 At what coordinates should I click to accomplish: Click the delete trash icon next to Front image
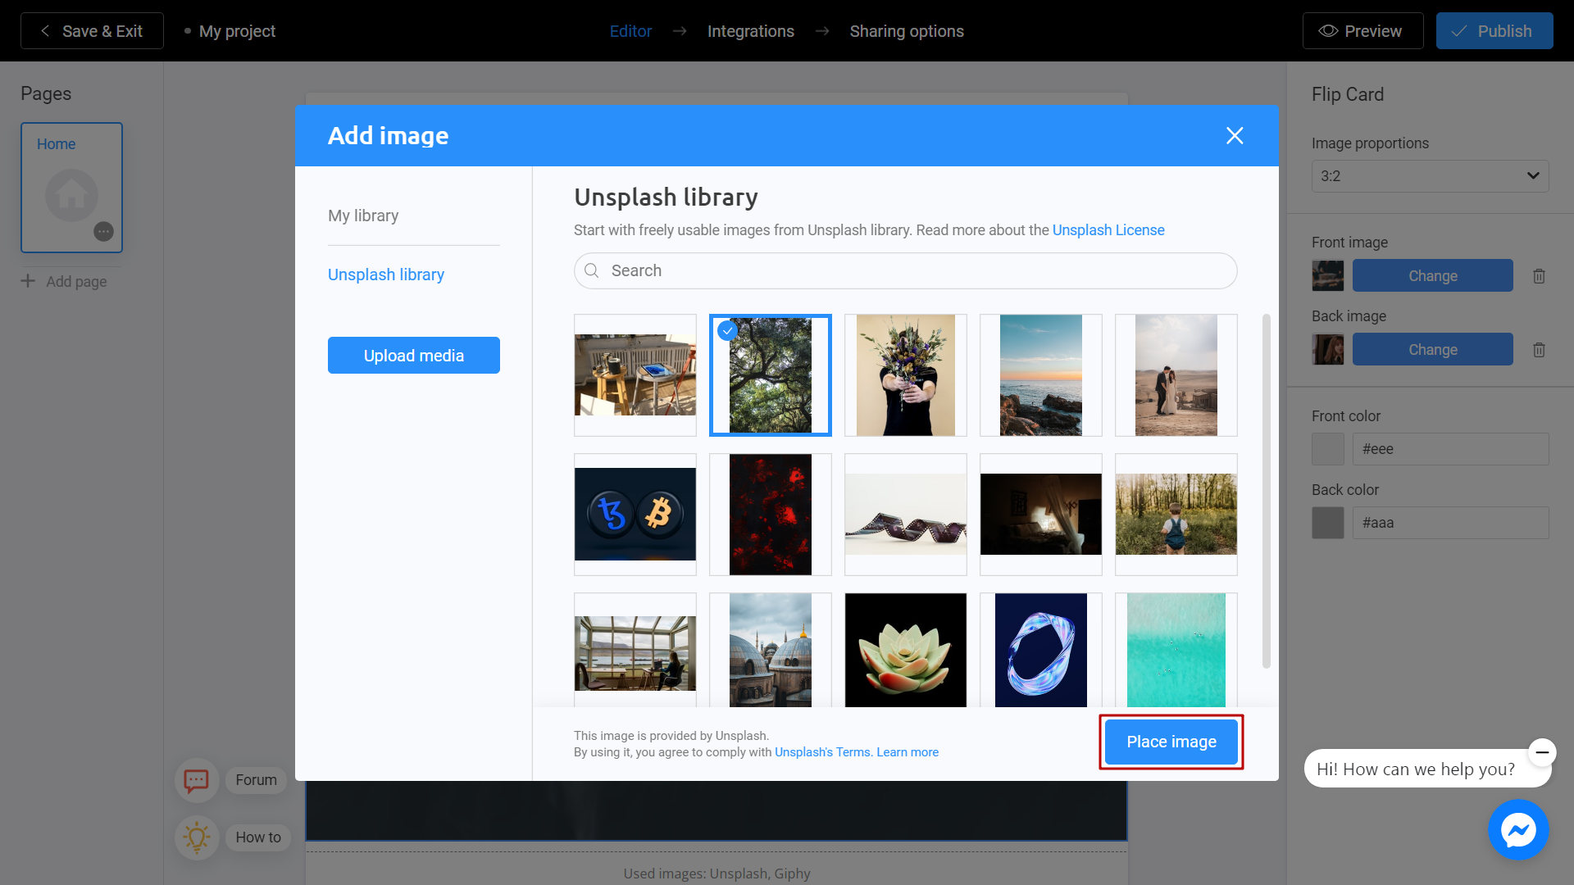[1538, 275]
